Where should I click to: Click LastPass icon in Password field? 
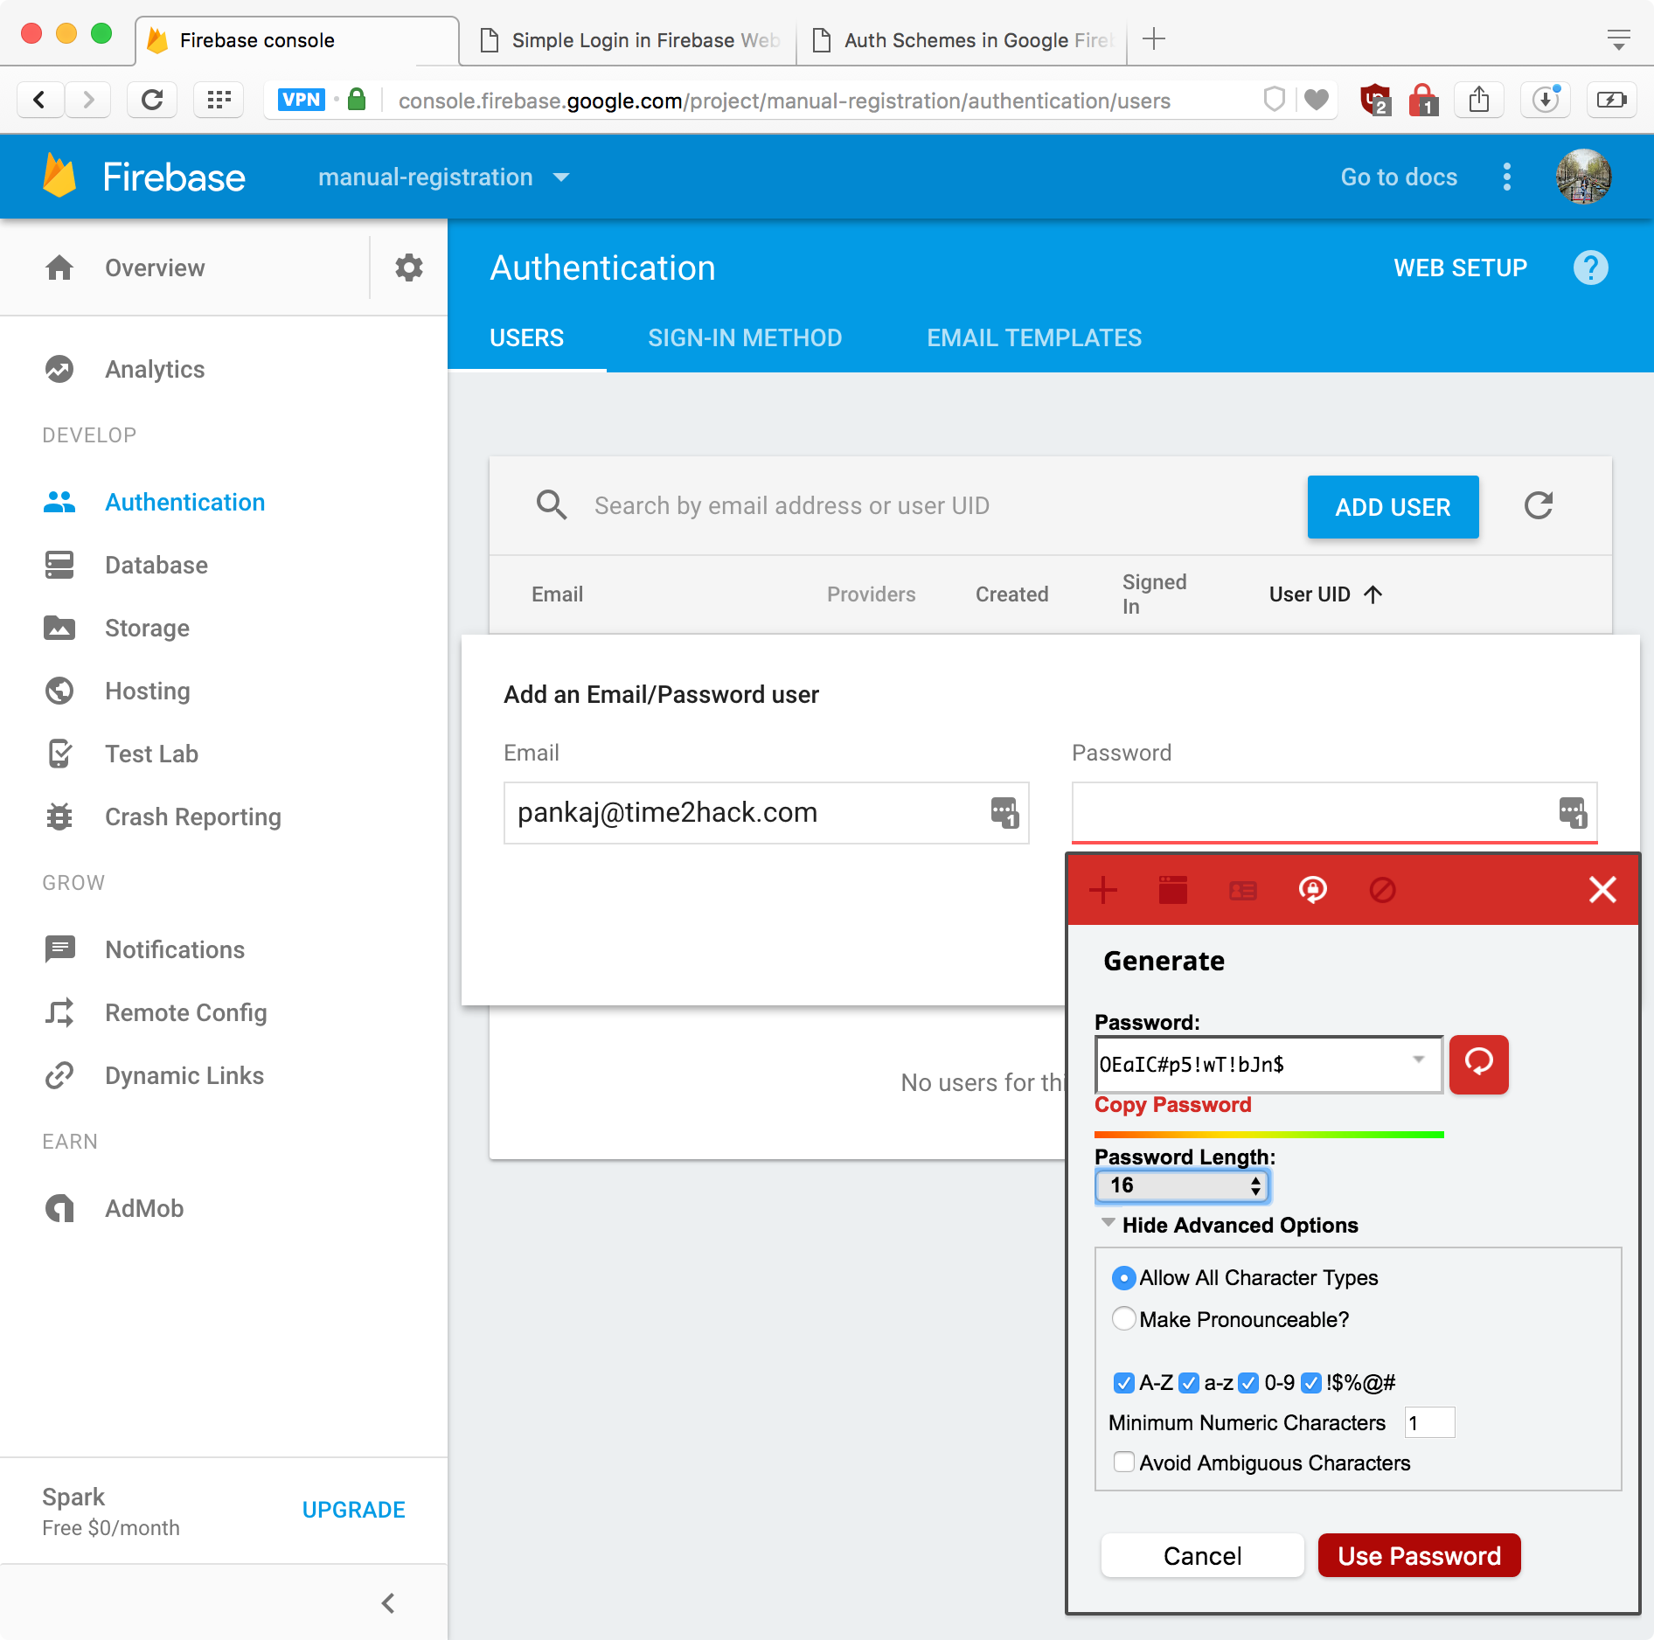[x=1573, y=812]
